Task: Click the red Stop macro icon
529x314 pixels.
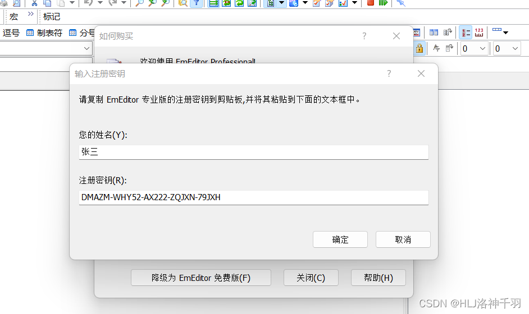Action: (370, 3)
